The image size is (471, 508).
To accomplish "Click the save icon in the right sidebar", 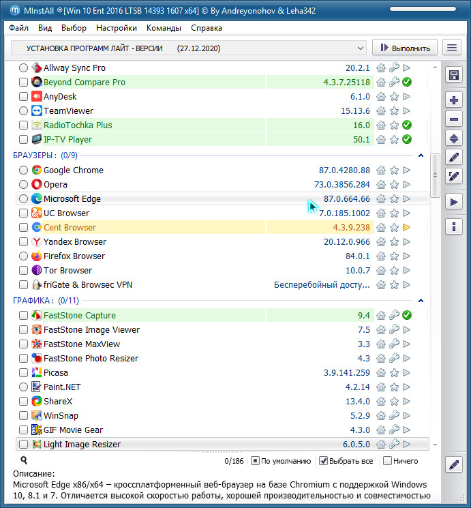I will click(453, 75).
